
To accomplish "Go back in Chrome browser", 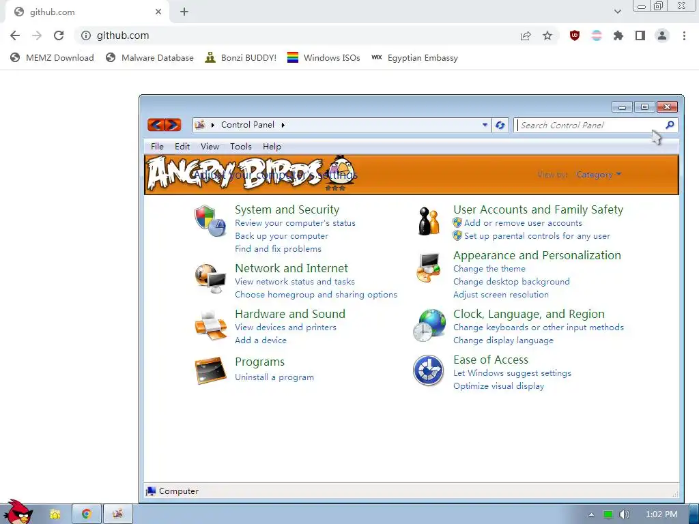I will click(15, 35).
